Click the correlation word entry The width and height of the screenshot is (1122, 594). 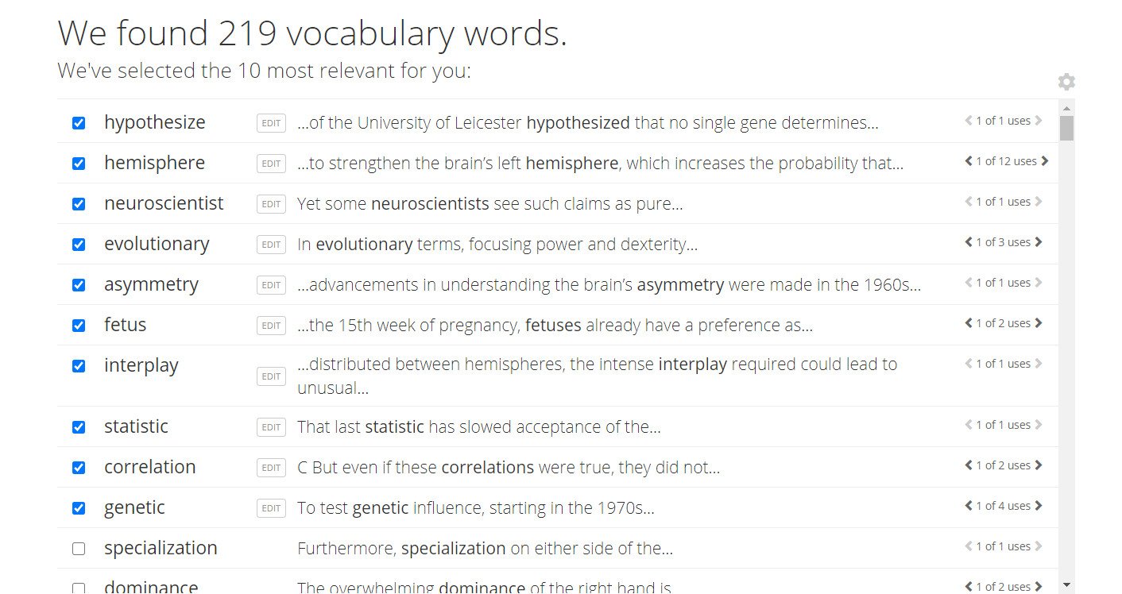[149, 467]
